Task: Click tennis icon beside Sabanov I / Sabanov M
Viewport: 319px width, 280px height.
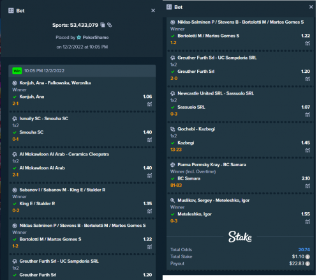Action: 15,190
